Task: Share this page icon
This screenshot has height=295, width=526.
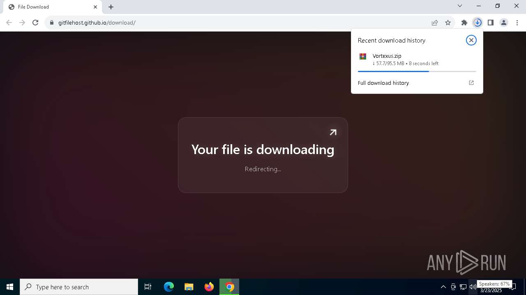Action: [x=435, y=23]
